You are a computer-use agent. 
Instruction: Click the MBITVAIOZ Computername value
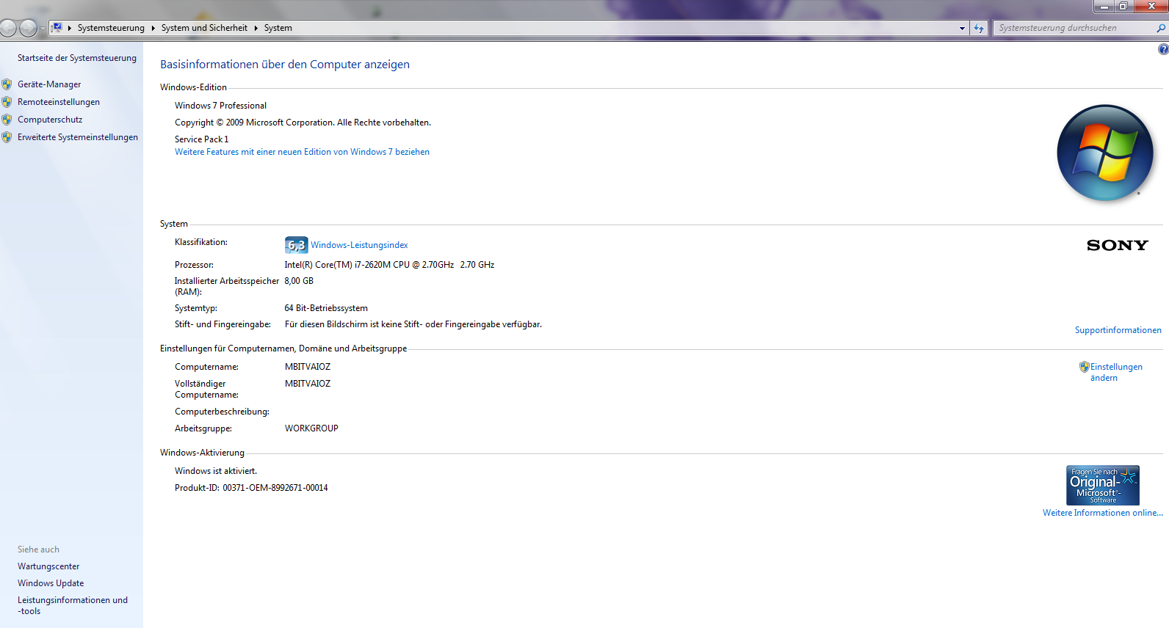(x=308, y=367)
